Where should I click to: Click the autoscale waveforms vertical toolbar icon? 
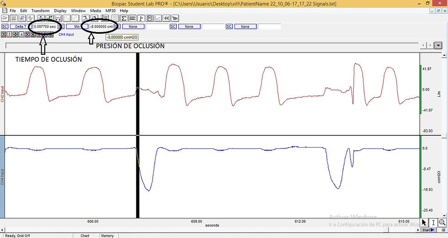click(41, 18)
